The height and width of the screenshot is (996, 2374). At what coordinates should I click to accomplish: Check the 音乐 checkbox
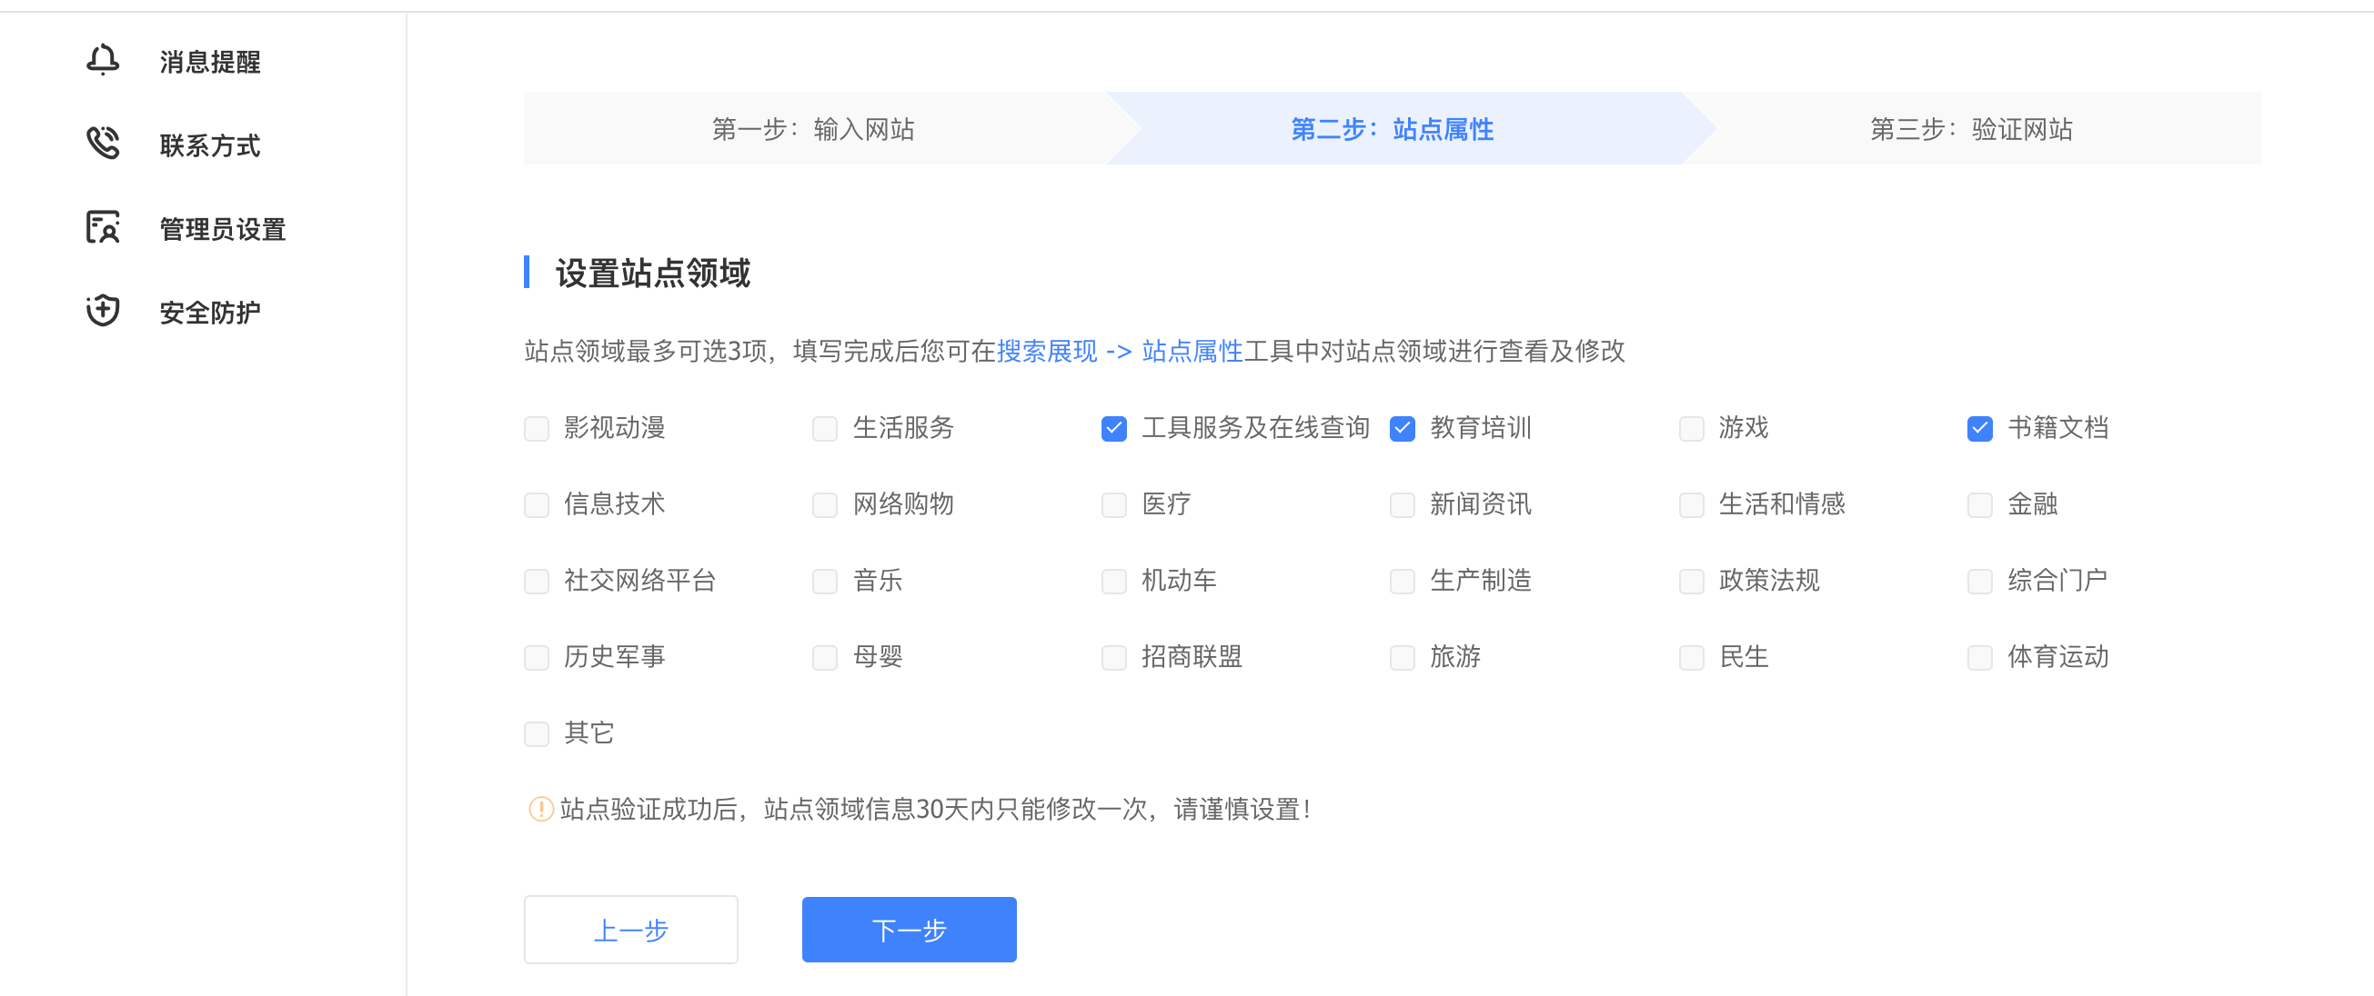pyautogui.click(x=825, y=582)
